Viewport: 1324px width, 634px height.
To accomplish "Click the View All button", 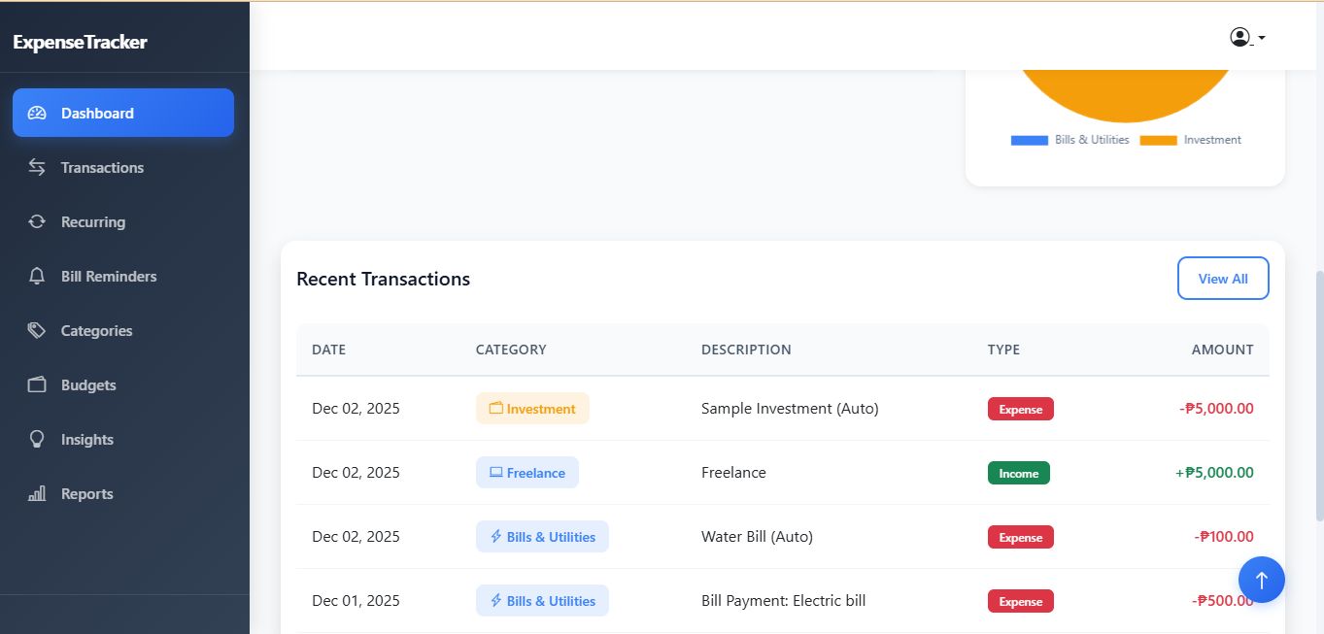I will pos(1222,279).
